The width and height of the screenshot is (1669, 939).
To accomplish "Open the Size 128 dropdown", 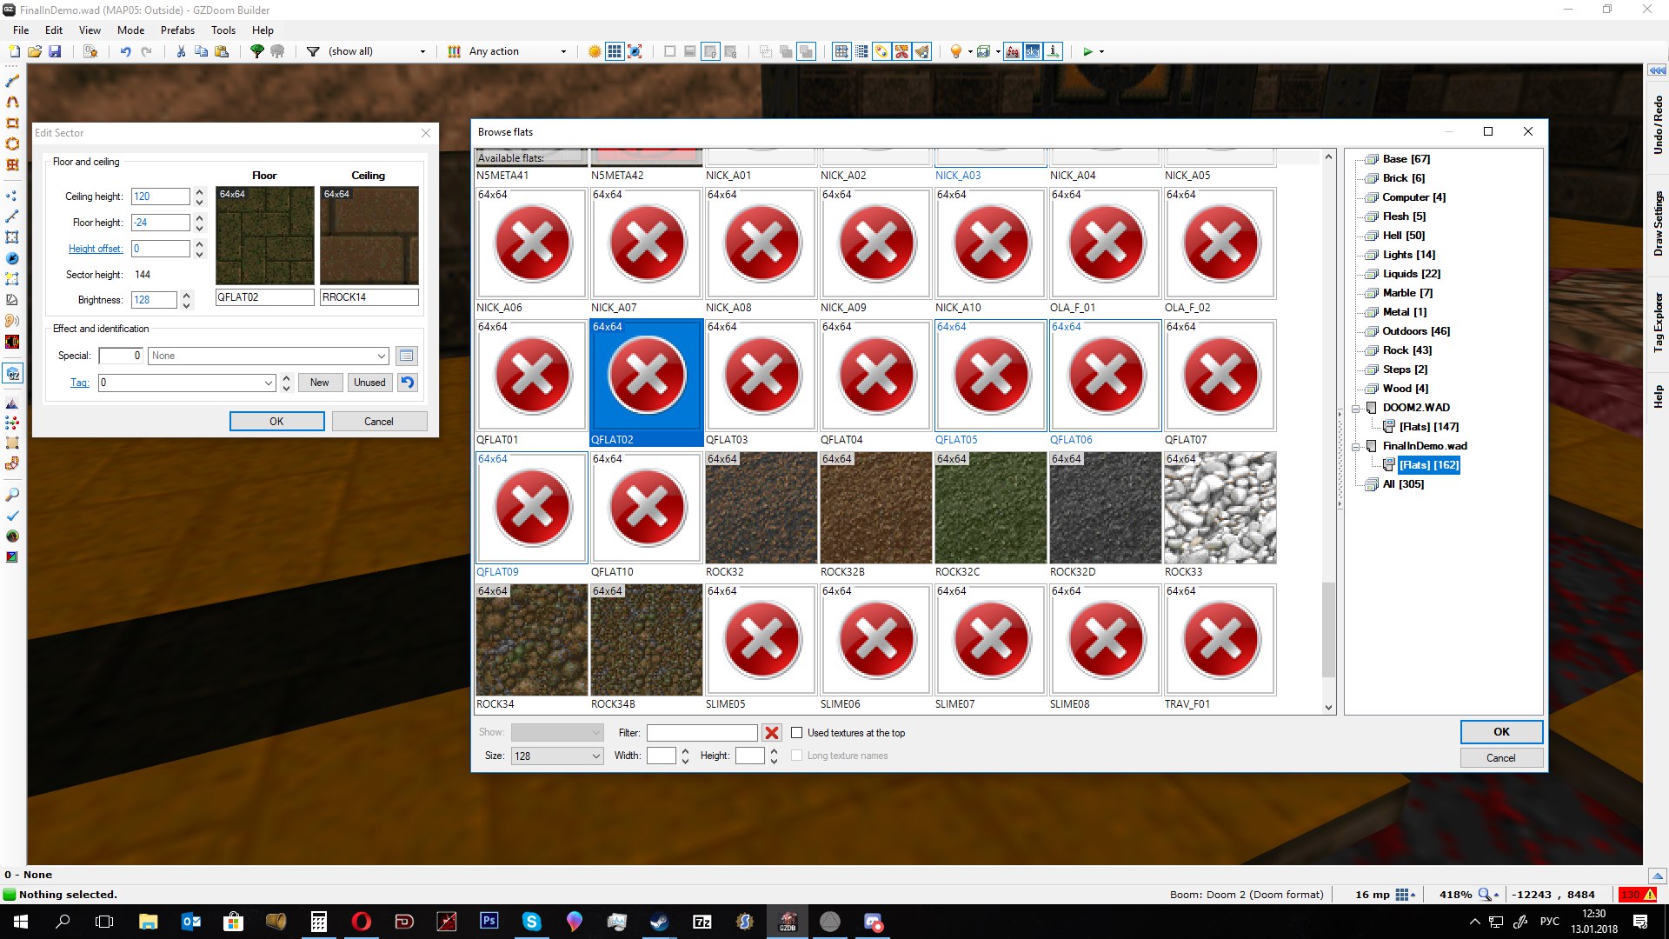I will [x=556, y=756].
